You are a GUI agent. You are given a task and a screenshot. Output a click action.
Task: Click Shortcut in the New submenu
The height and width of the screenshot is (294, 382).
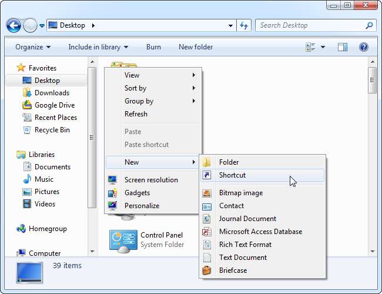(232, 175)
